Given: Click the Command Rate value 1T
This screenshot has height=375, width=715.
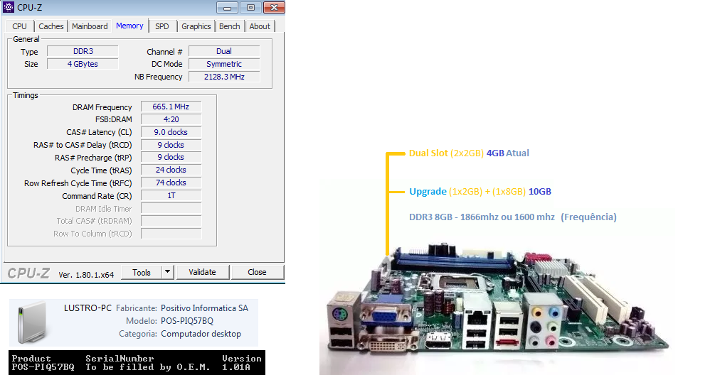Looking at the screenshot, I should (171, 196).
